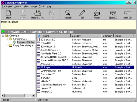Select Example of Softwa tree item

tap(26, 42)
